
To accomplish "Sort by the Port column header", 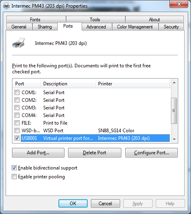I will [27, 83].
